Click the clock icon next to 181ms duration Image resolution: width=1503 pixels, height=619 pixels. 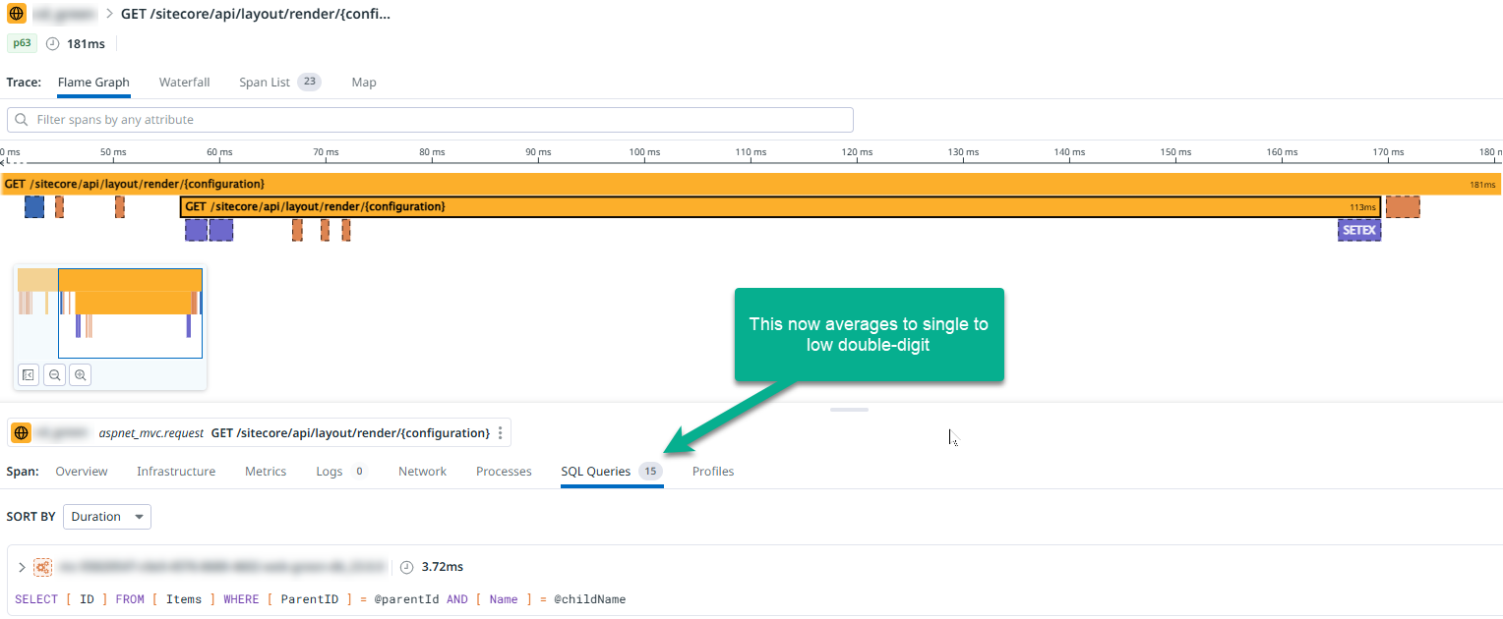51,43
